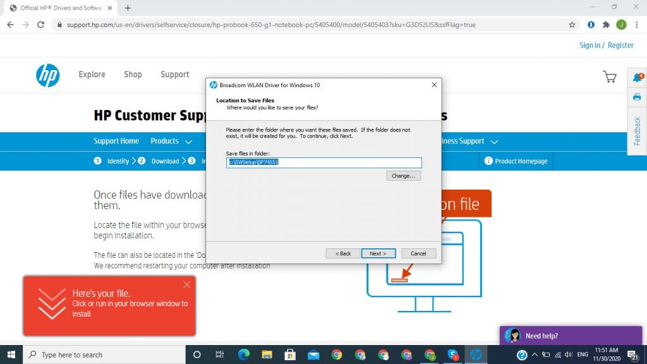Close the red 'Here's your file' popup
The width and height of the screenshot is (647, 364).
pos(186,284)
